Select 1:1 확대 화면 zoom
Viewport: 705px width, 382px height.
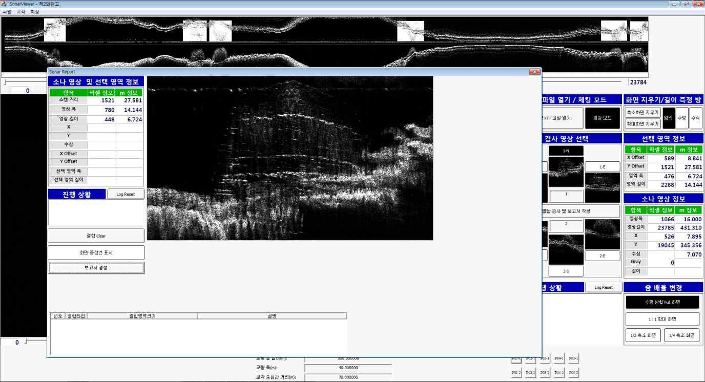coord(662,319)
